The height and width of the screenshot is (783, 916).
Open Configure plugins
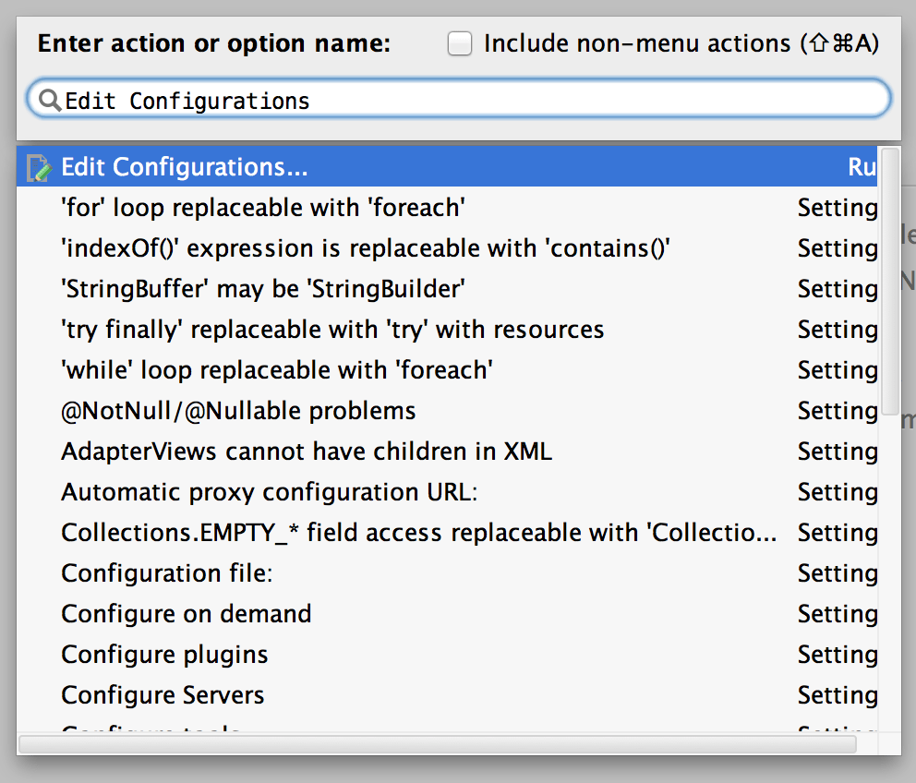coord(163,655)
